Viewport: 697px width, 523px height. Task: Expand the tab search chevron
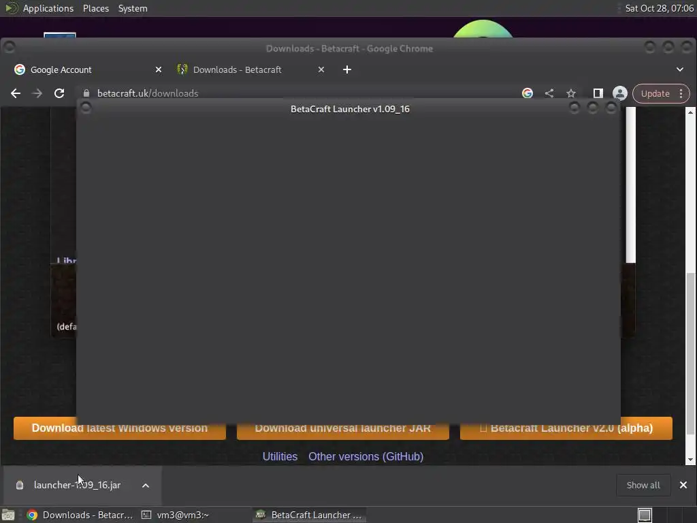click(x=680, y=69)
